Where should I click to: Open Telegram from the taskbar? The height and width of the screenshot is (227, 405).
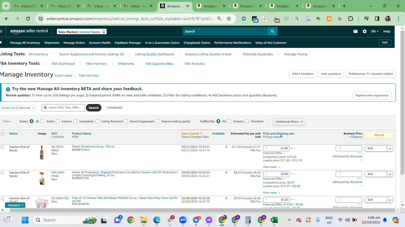tap(196, 220)
